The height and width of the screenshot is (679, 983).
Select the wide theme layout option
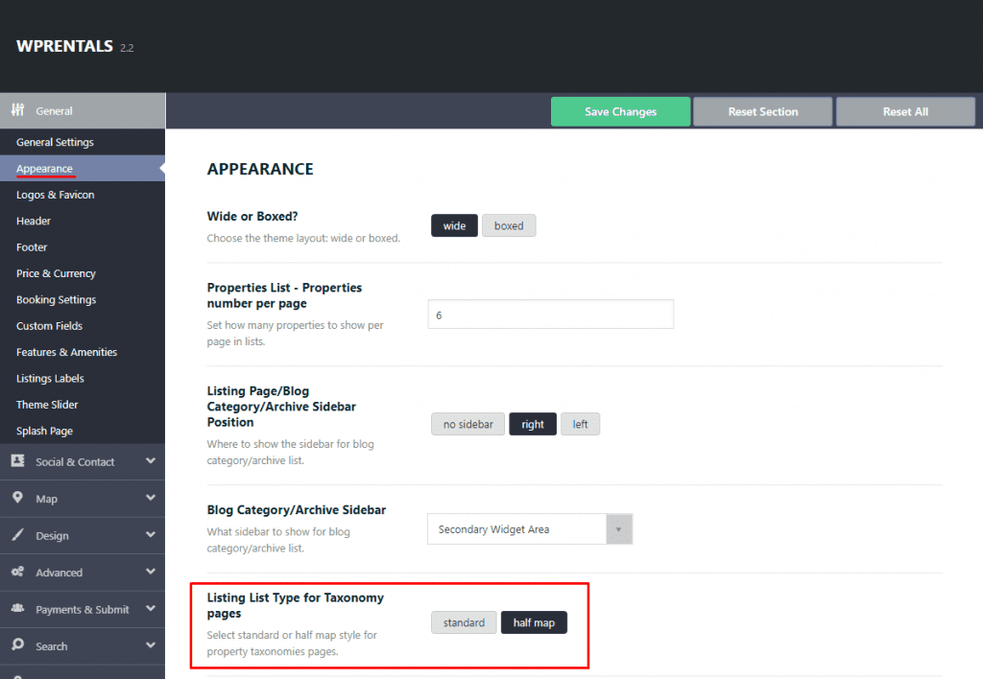click(454, 224)
